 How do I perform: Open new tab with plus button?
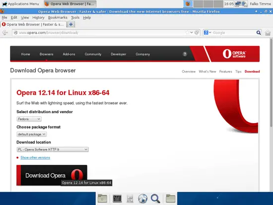(71, 24)
